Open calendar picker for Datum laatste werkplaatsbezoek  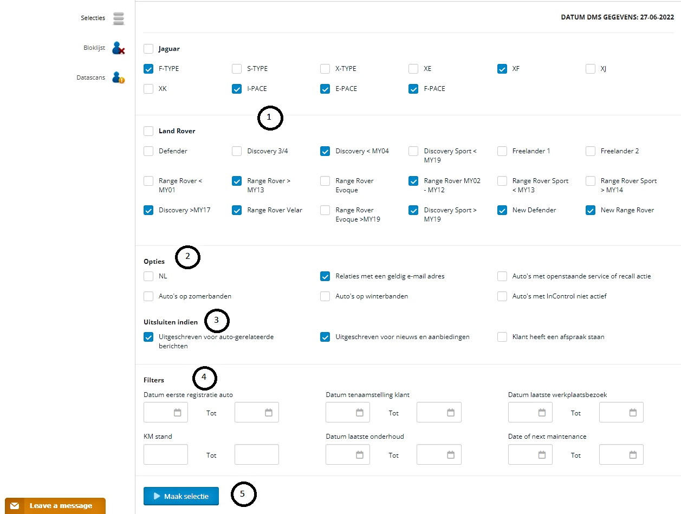point(543,412)
